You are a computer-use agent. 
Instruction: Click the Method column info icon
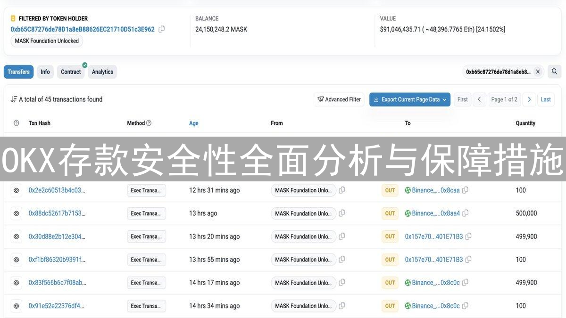pyautogui.click(x=149, y=123)
